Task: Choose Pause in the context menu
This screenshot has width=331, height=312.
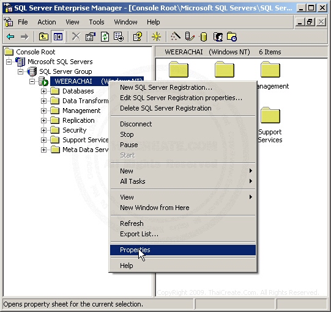Action: pyautogui.click(x=183, y=145)
